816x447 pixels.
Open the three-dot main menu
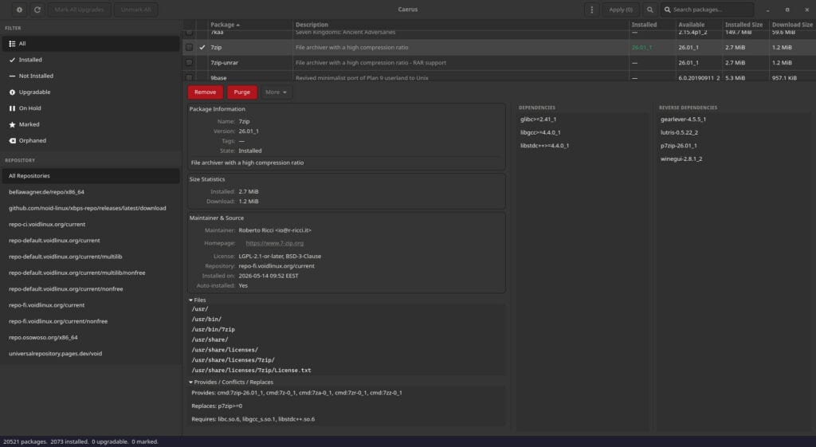591,10
